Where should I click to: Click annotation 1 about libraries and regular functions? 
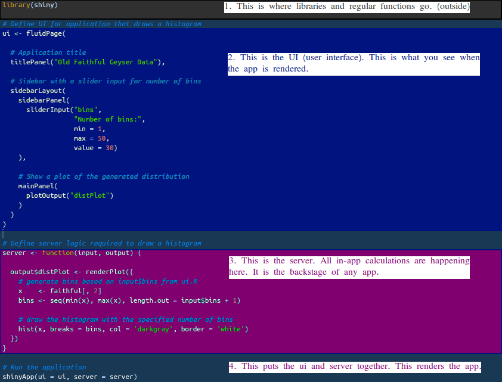pos(348,7)
